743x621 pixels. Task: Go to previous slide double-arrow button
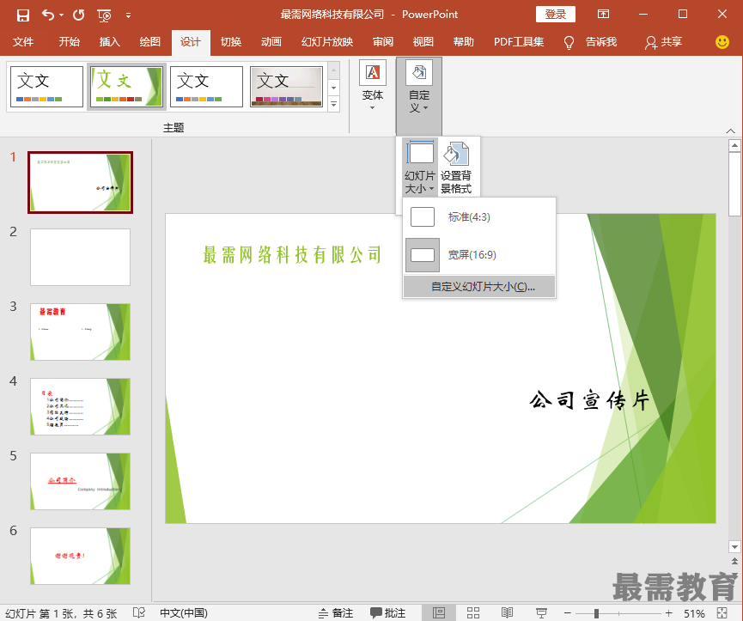[734, 562]
